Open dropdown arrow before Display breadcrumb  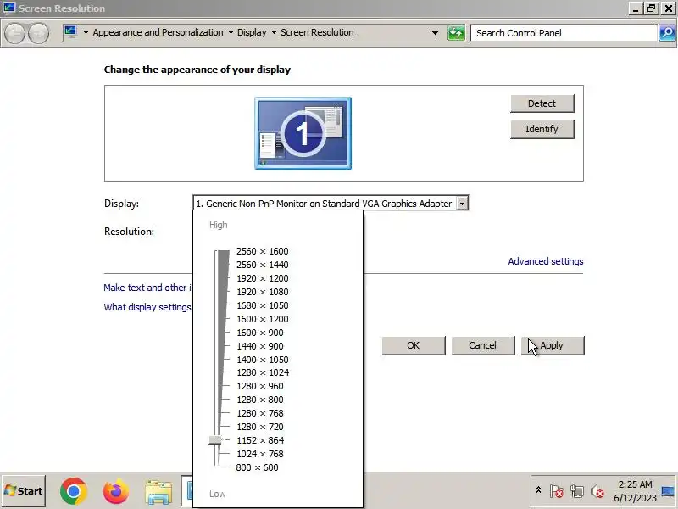(231, 32)
